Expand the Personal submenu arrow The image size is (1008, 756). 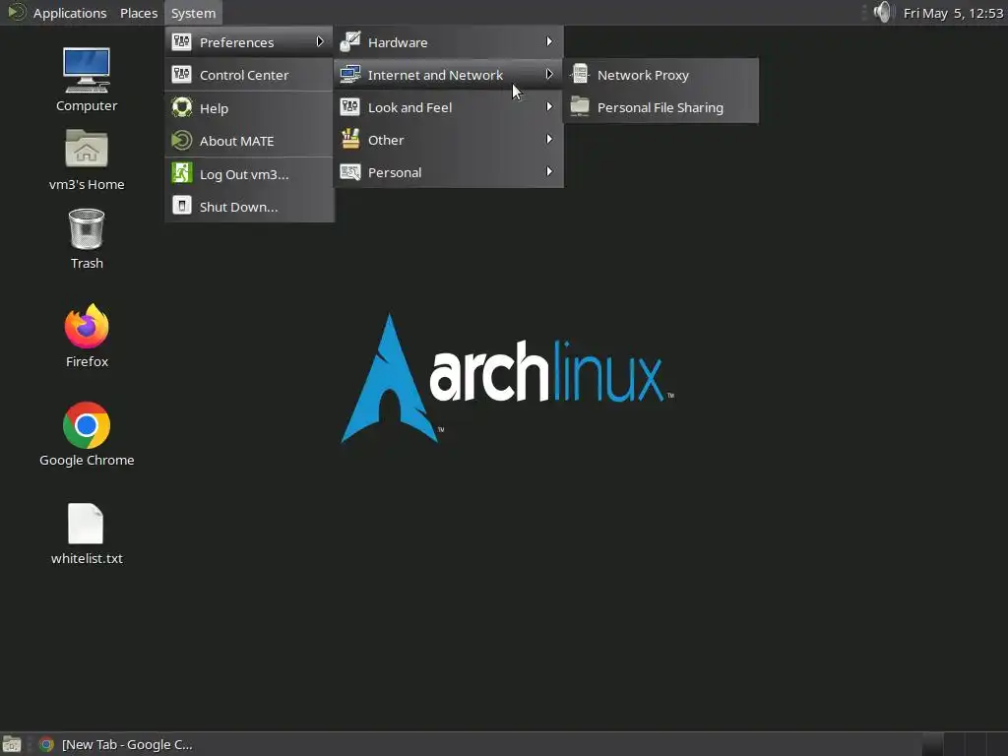[x=549, y=171]
